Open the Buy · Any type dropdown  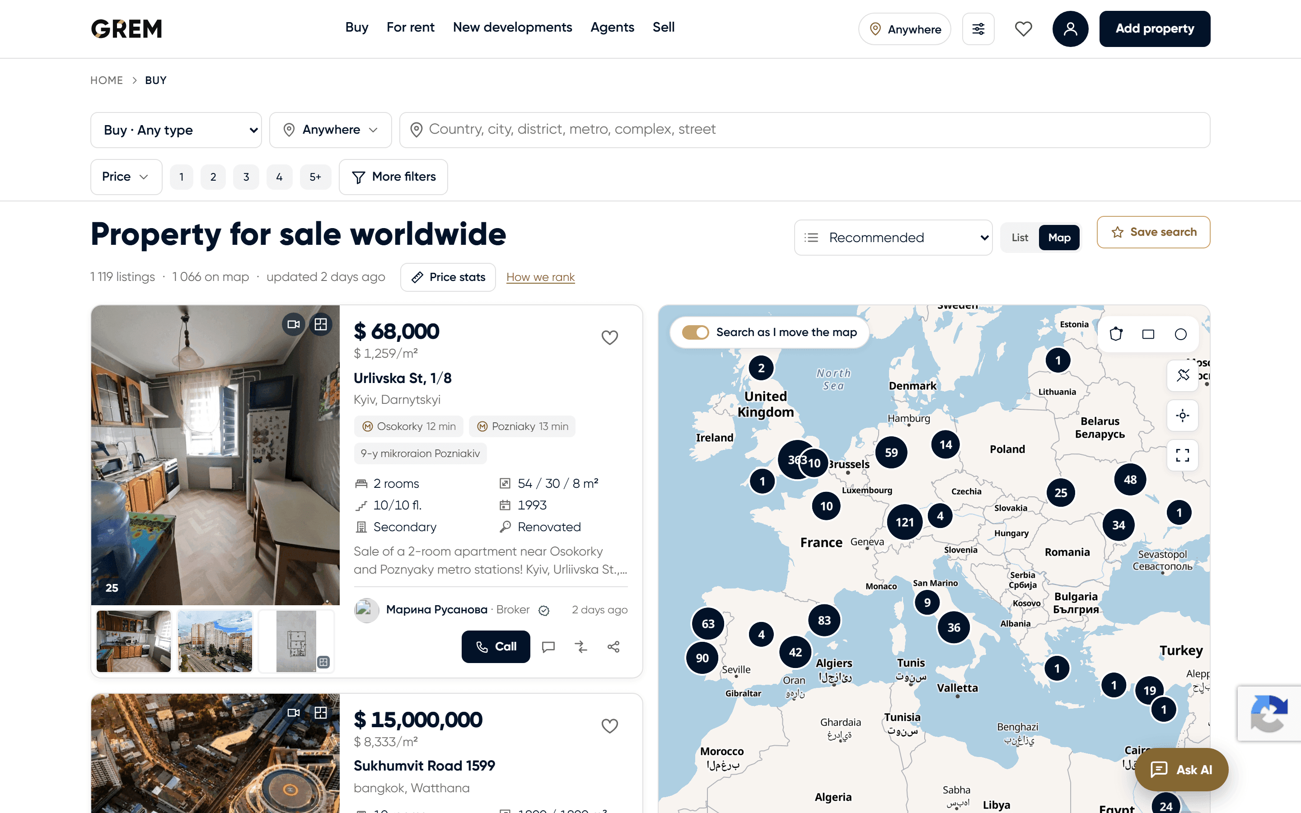click(x=176, y=130)
